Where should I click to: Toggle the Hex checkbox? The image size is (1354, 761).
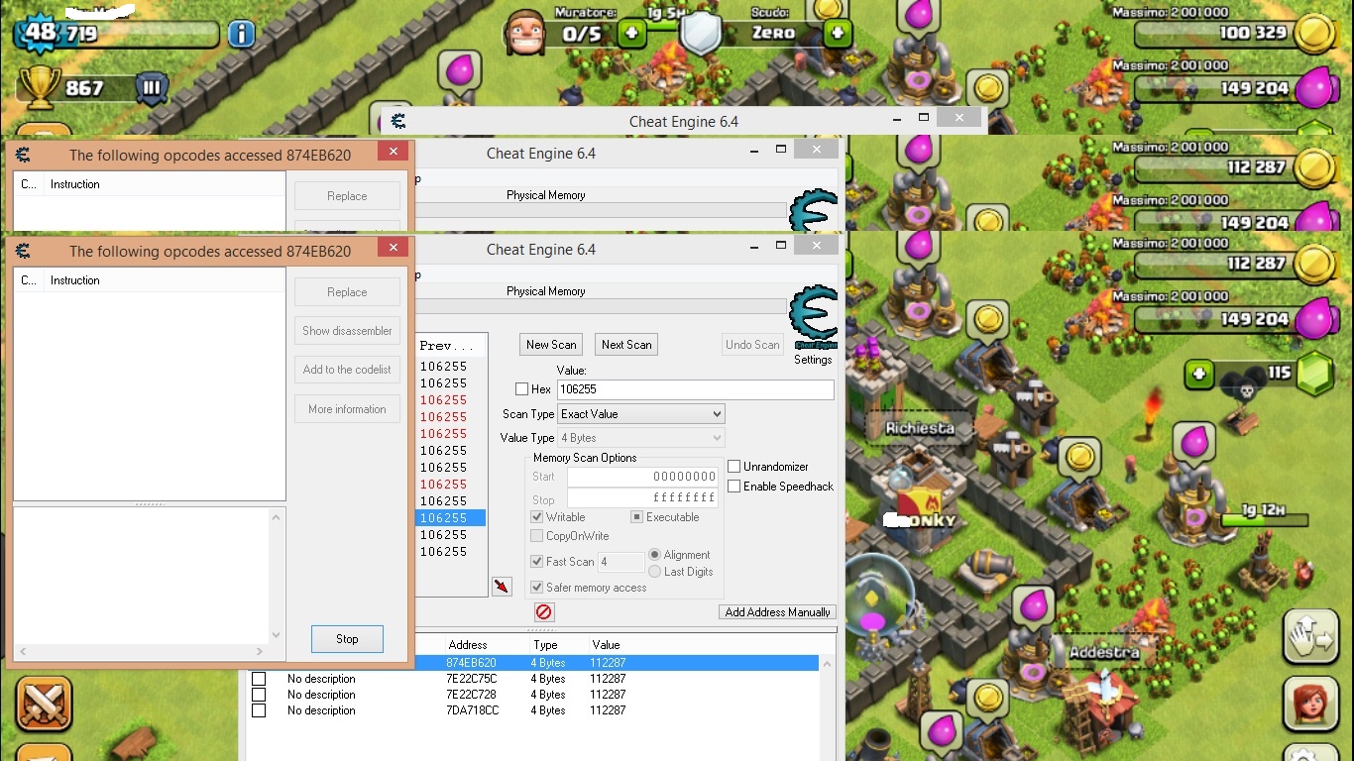tap(522, 389)
